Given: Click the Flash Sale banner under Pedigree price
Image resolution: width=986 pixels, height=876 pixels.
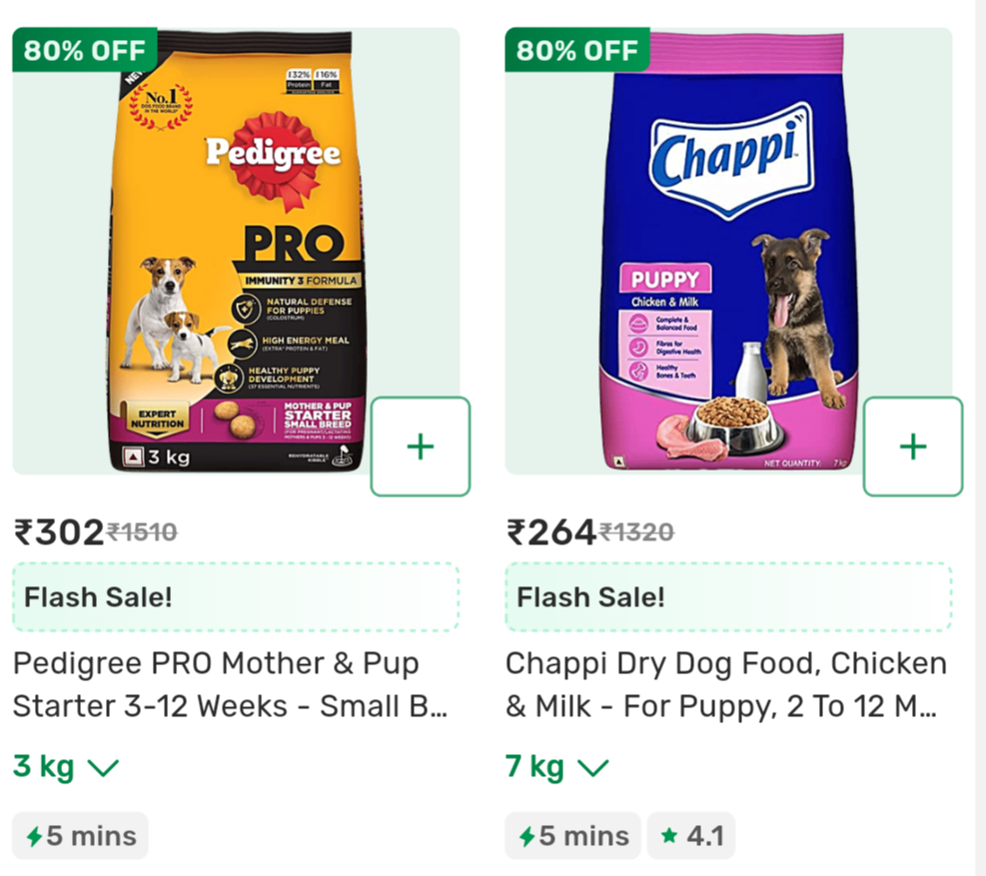Looking at the screenshot, I should (x=236, y=596).
